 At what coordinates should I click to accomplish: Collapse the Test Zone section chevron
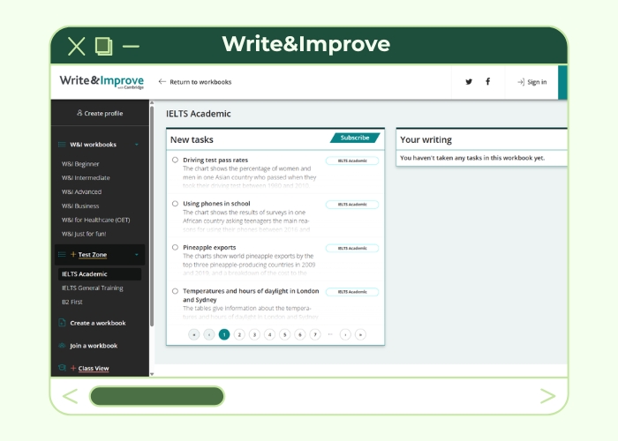(136, 254)
